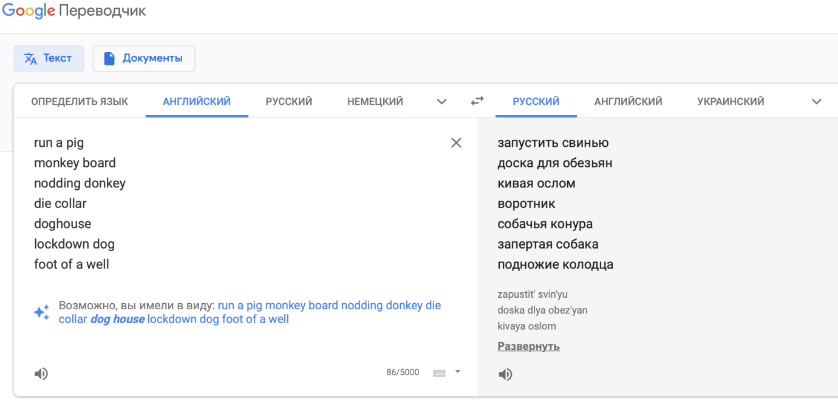Open input tools dropdown arrow
This screenshot has height=402, width=838.
coord(458,372)
